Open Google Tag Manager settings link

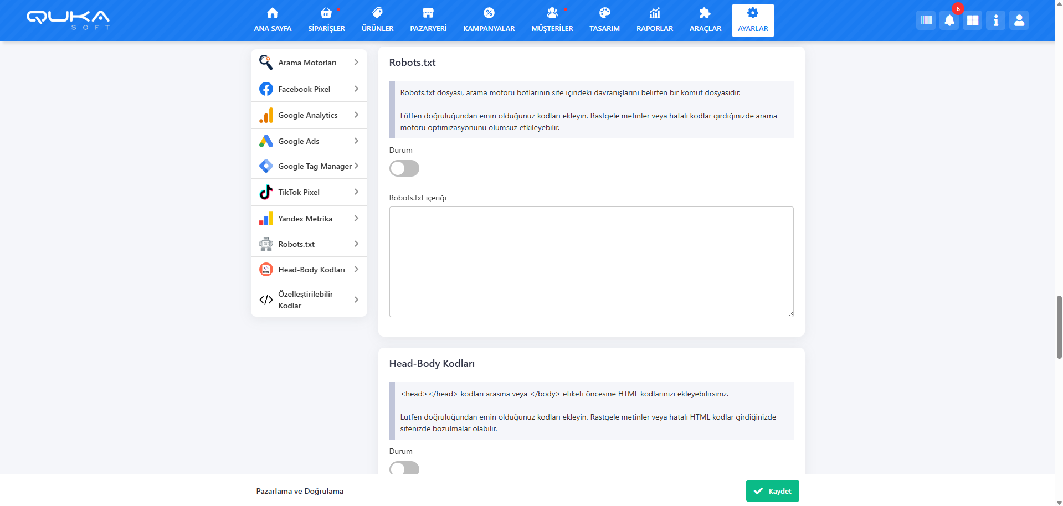coord(314,166)
